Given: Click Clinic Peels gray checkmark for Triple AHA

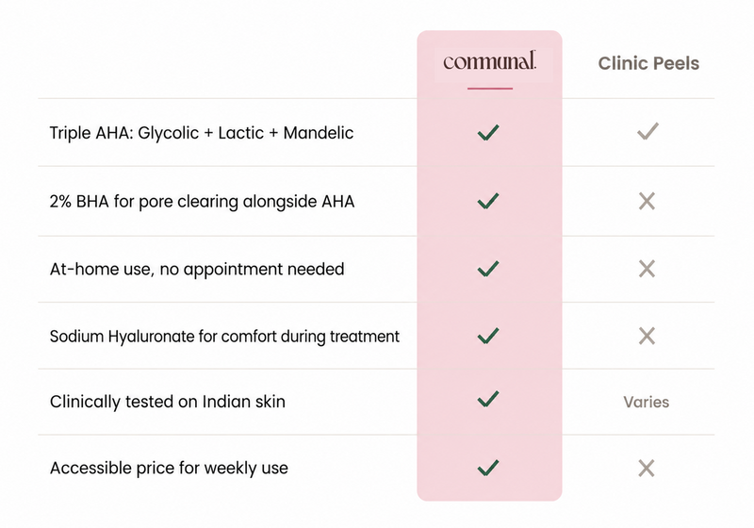Looking at the screenshot, I should click(x=647, y=131).
